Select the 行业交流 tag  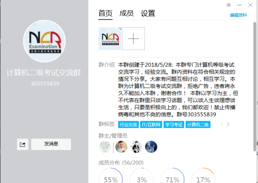(128, 125)
